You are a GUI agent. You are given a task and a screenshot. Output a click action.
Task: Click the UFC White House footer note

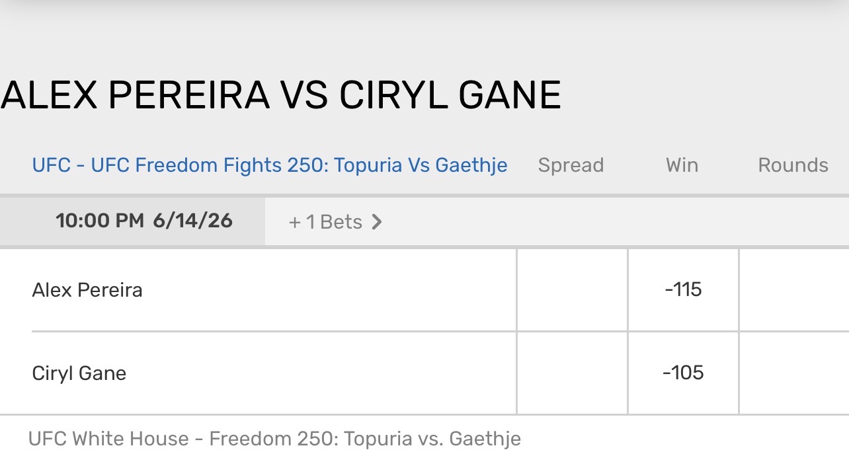(274, 438)
